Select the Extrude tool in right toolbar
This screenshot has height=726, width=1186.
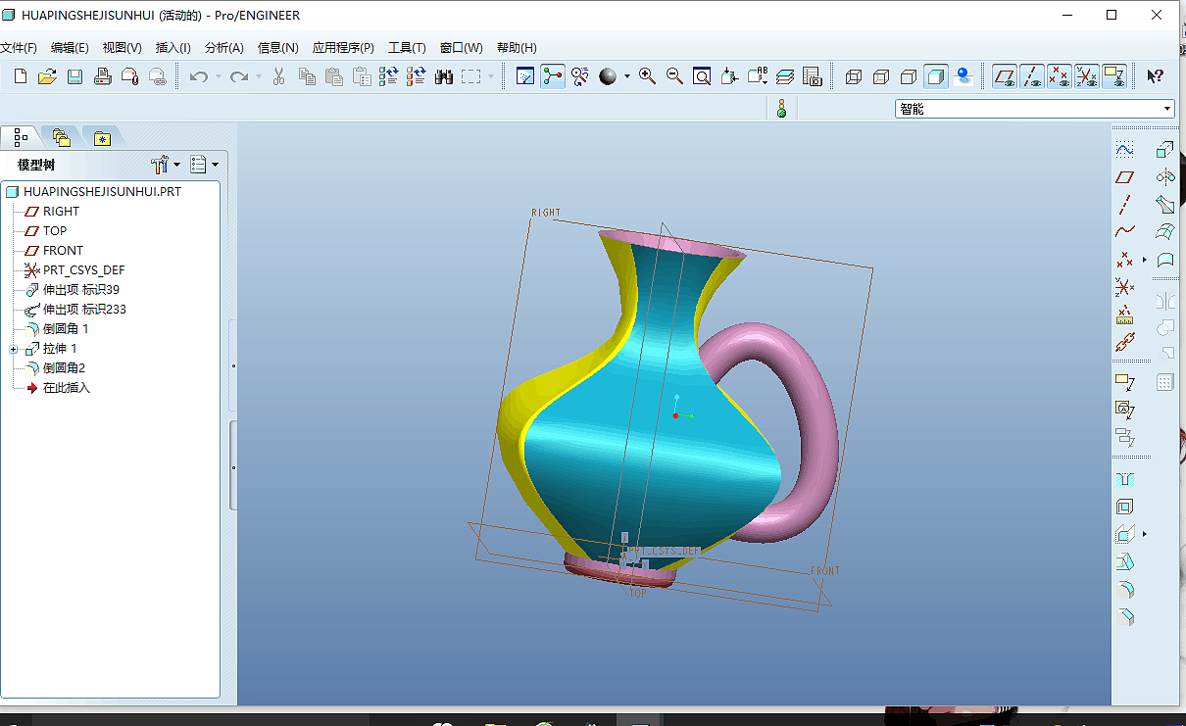click(x=1164, y=150)
